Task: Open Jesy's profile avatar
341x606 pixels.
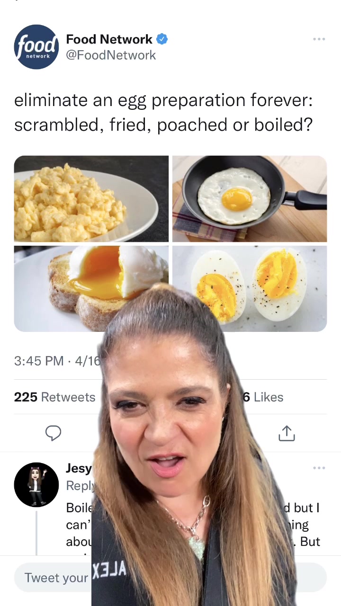Action: [36, 484]
